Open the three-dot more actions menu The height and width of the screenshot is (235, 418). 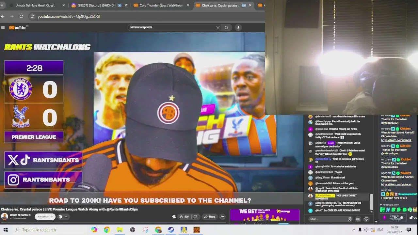(222, 217)
